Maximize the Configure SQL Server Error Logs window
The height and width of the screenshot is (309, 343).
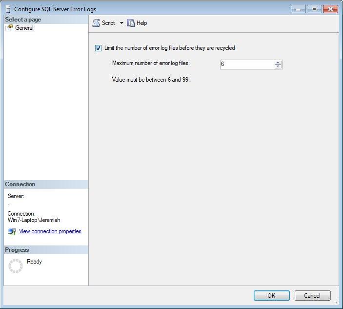click(x=314, y=9)
